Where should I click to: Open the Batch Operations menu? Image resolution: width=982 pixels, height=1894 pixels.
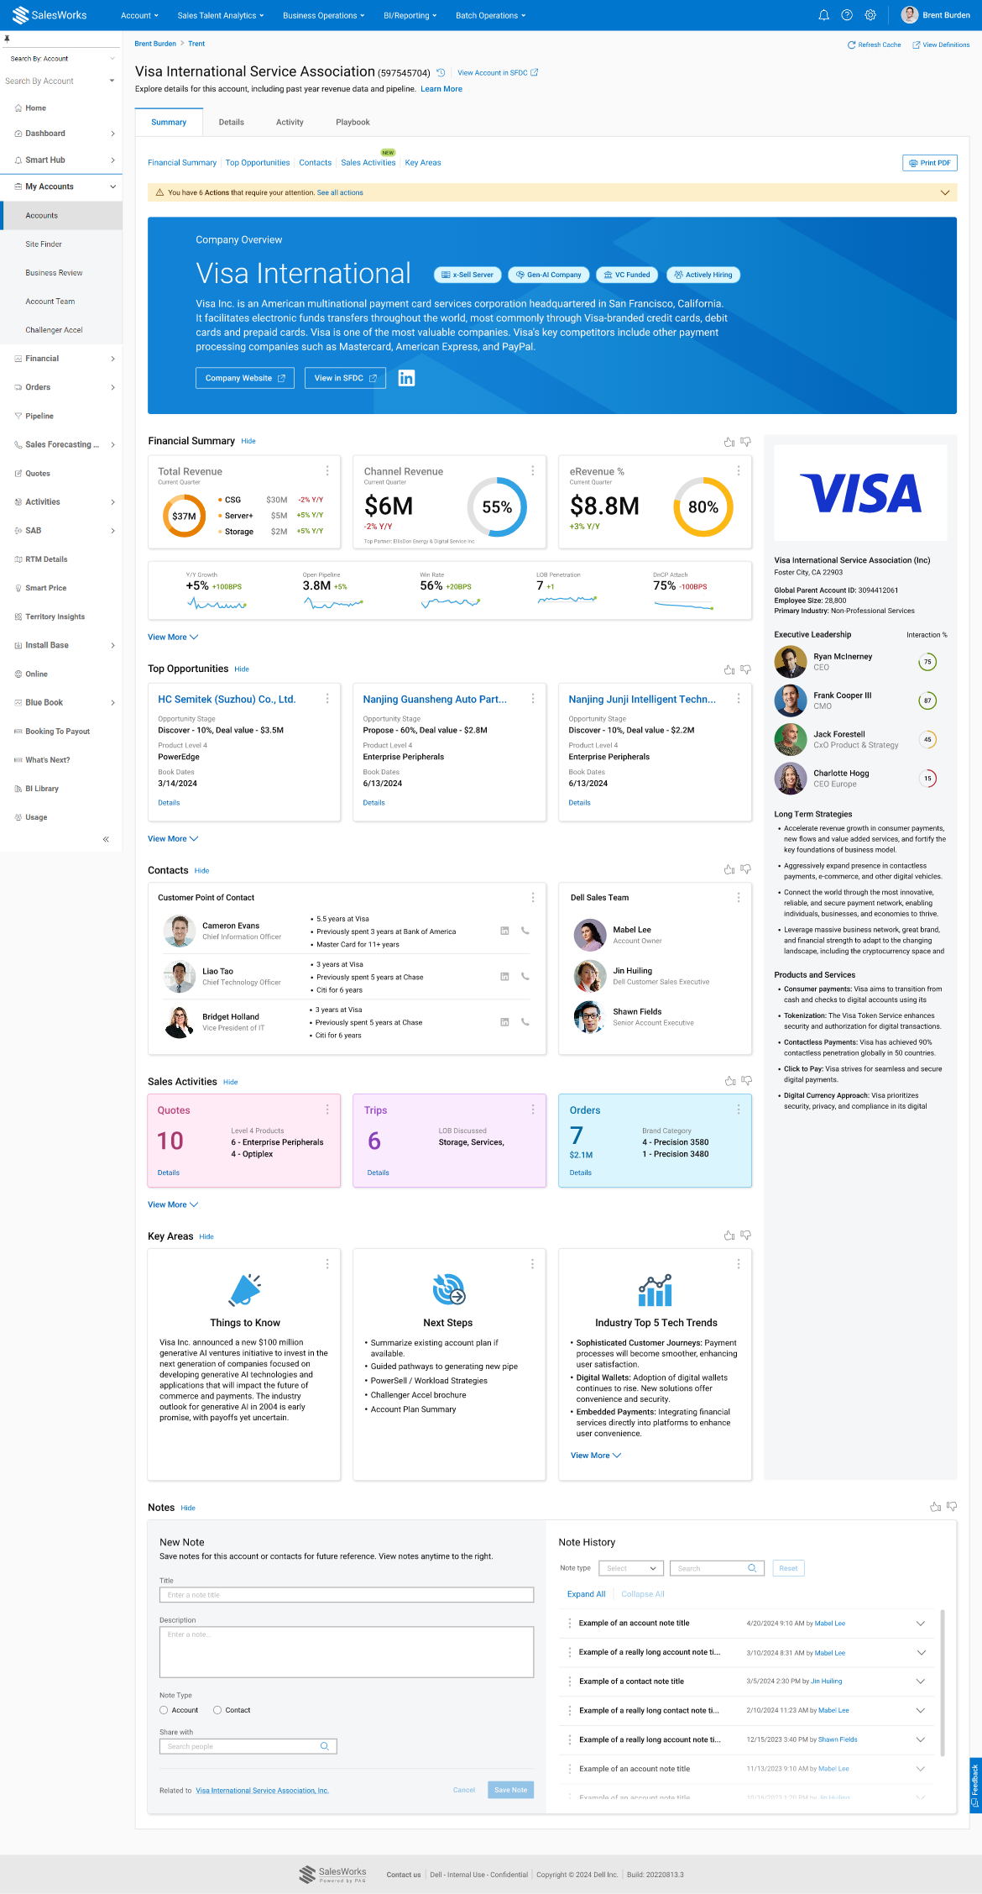[491, 15]
